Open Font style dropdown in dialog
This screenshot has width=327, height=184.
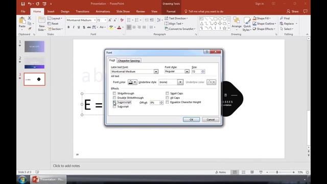point(187,72)
